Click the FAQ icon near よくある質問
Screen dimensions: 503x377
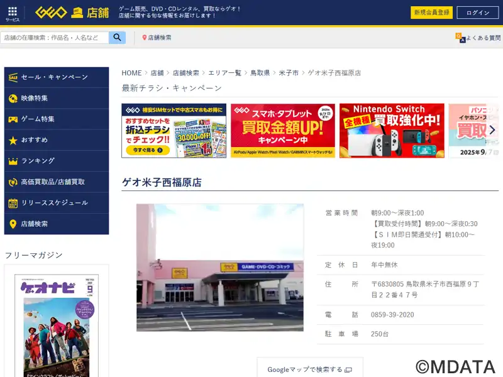[460, 38]
